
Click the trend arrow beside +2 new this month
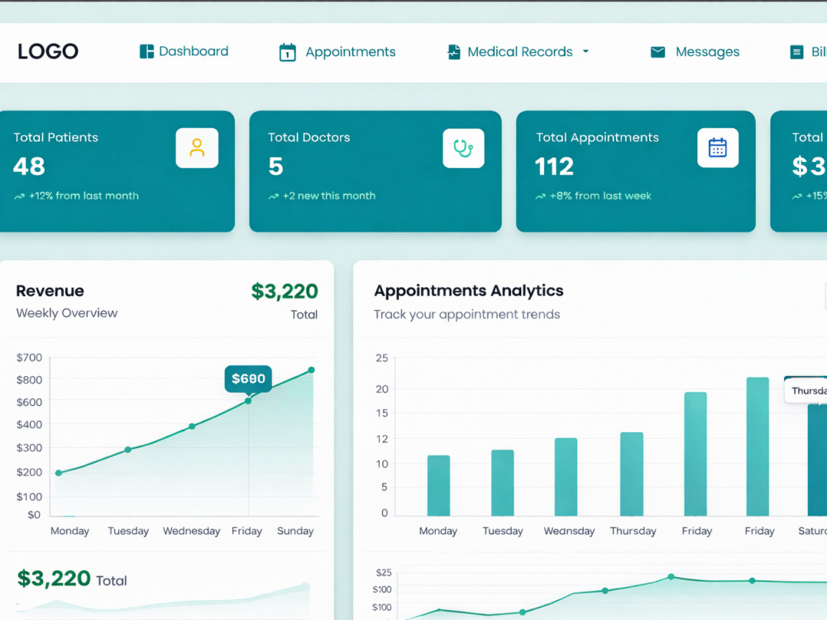click(273, 196)
